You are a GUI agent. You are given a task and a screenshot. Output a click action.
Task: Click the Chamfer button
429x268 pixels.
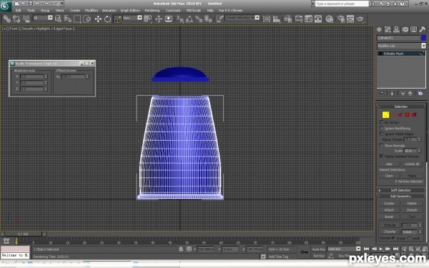[390, 232]
